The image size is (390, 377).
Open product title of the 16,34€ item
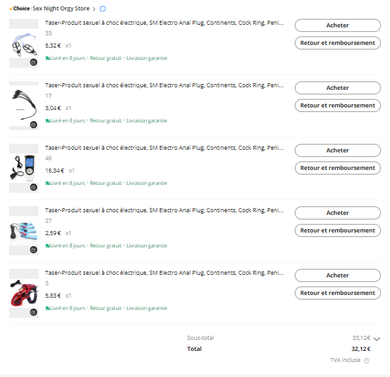(164, 148)
